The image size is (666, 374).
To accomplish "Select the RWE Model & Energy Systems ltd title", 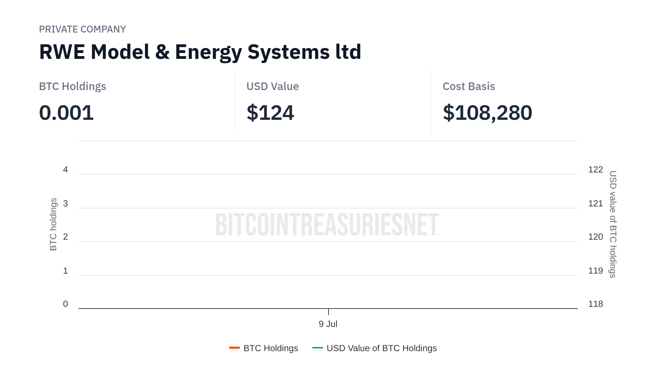I will (x=200, y=52).
